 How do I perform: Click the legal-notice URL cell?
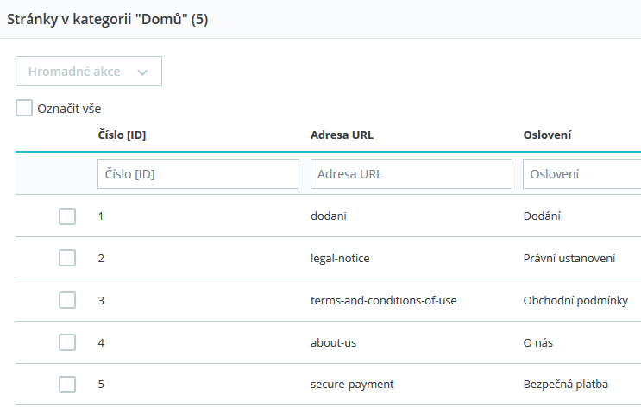[340, 258]
